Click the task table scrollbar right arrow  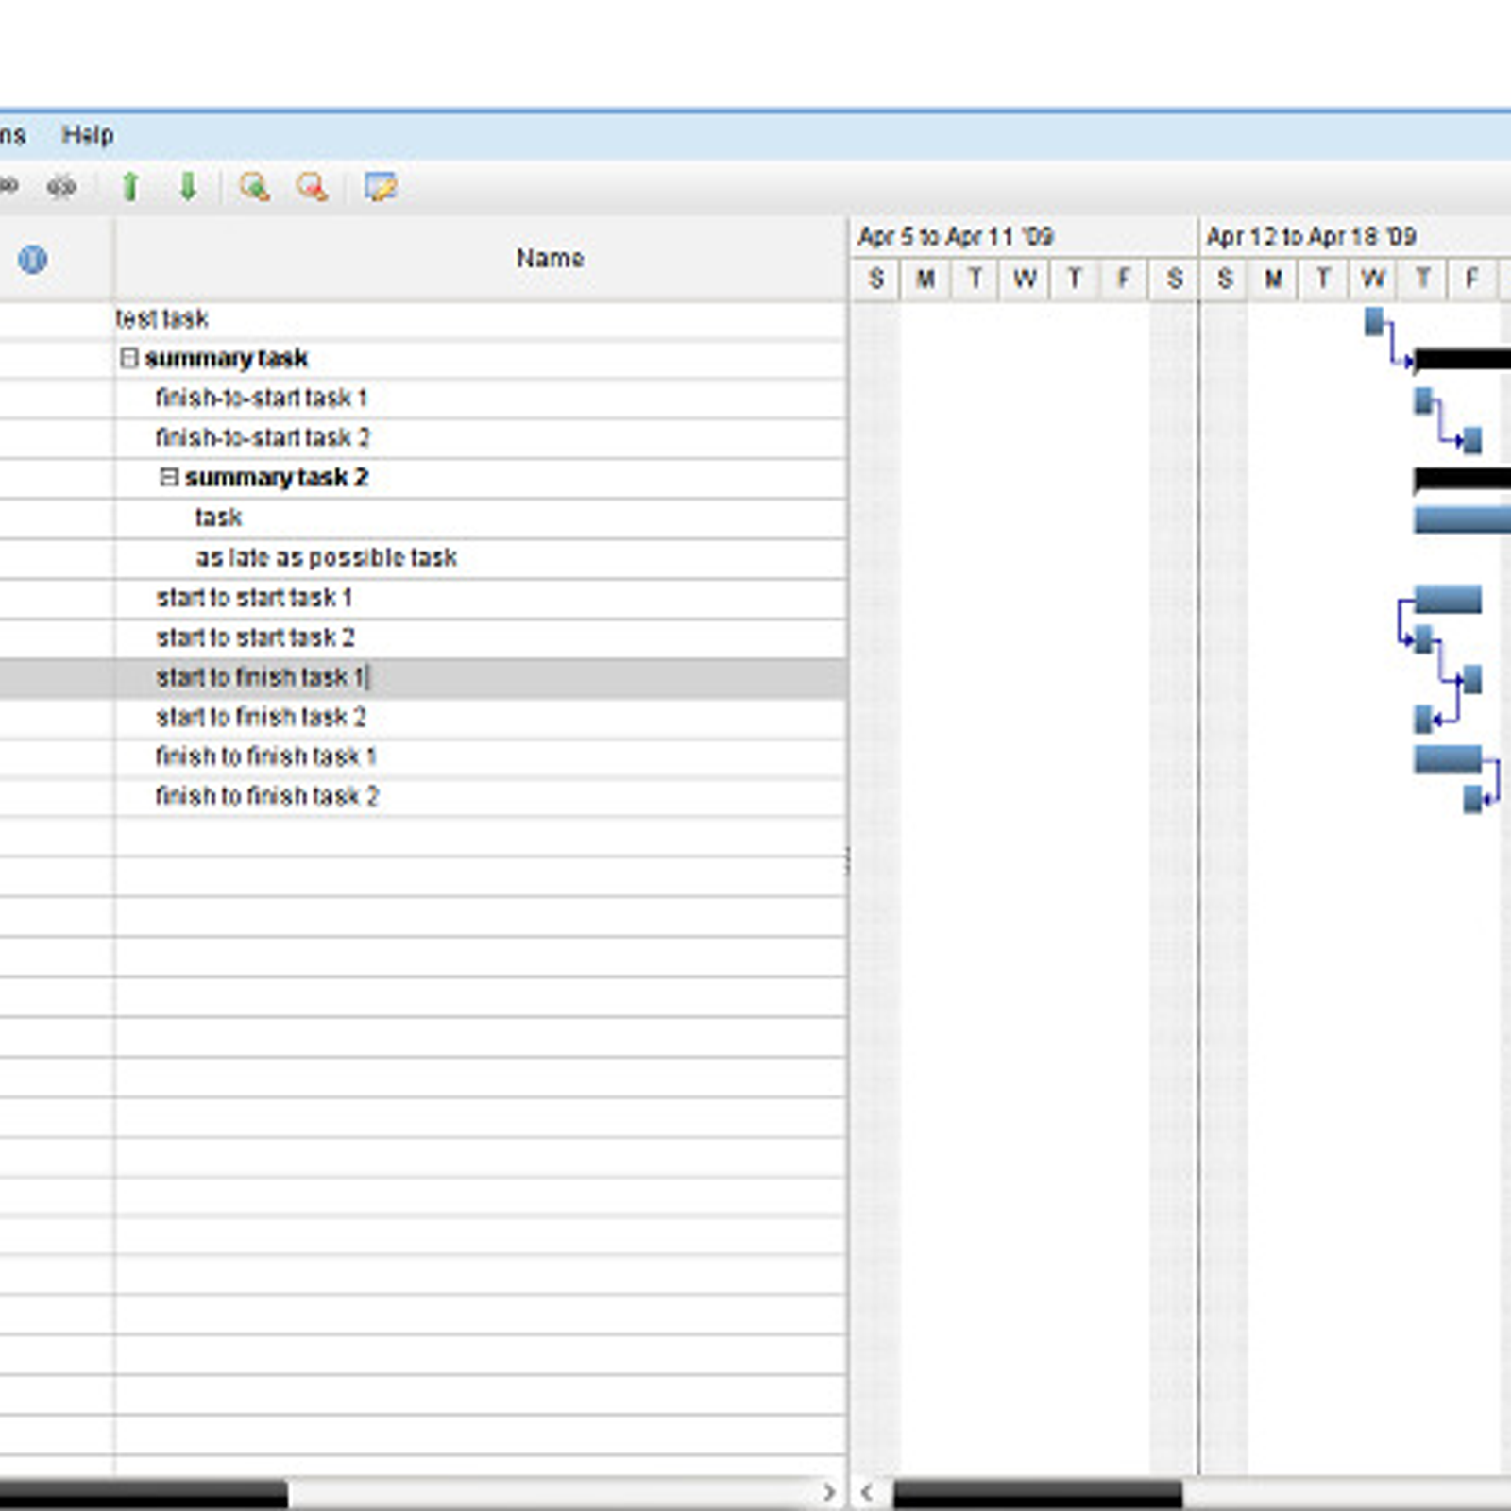828,1493
